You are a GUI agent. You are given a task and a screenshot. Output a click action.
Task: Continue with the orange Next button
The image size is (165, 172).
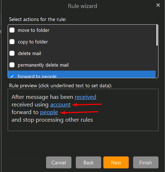[x=116, y=163]
